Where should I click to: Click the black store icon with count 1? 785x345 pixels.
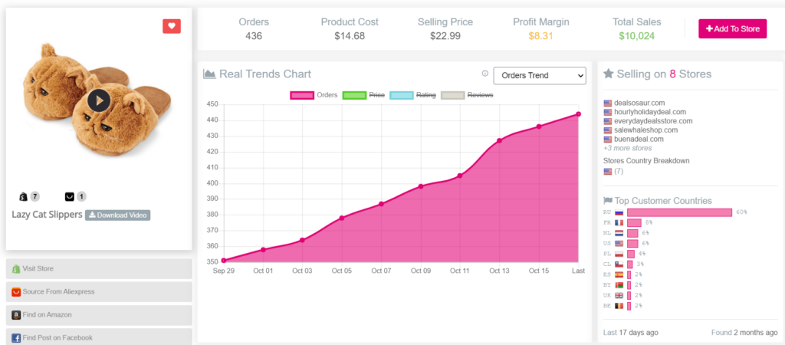[70, 196]
